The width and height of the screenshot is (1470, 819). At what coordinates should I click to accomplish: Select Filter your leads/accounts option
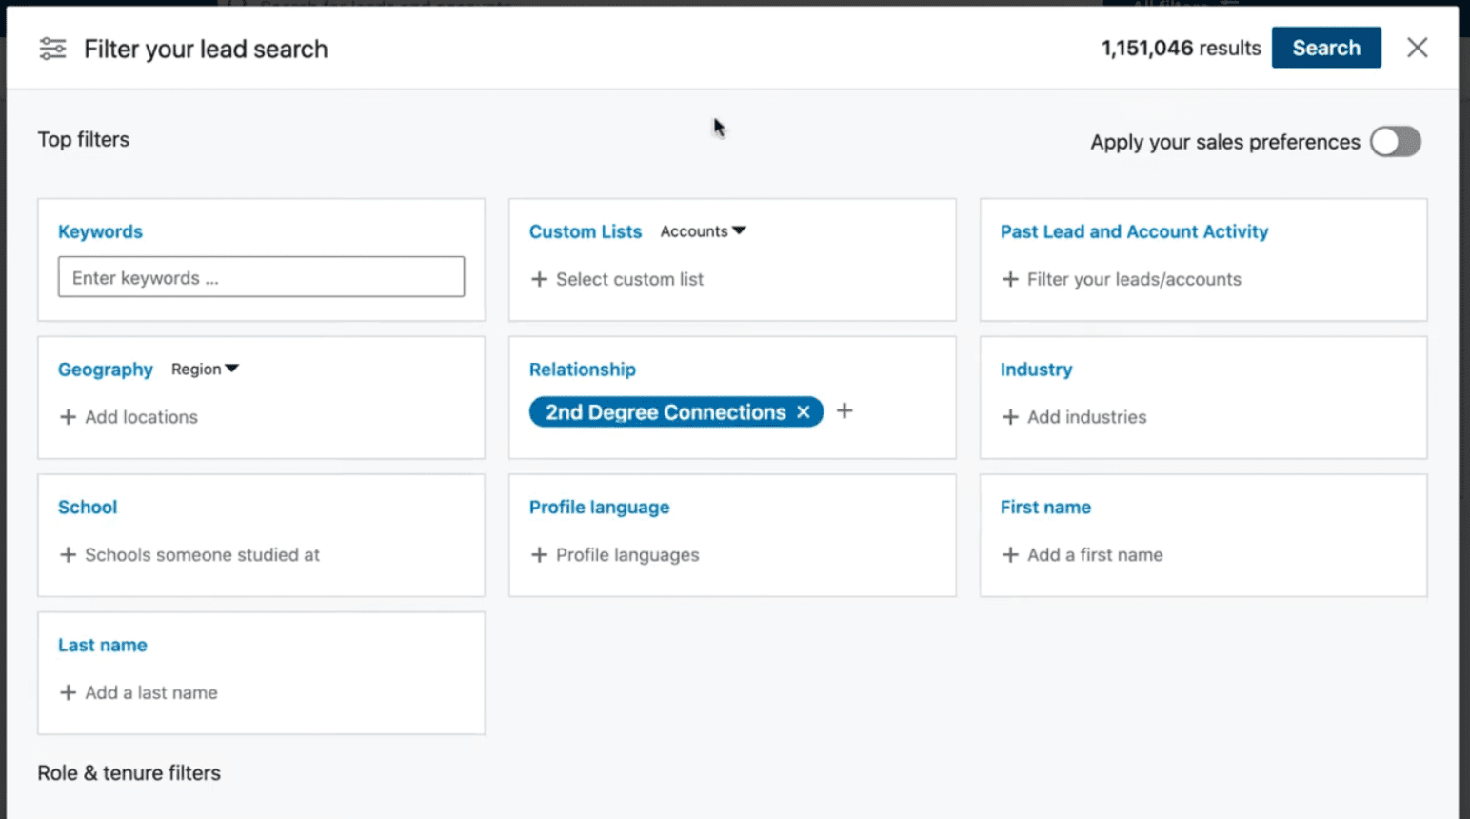point(1133,279)
